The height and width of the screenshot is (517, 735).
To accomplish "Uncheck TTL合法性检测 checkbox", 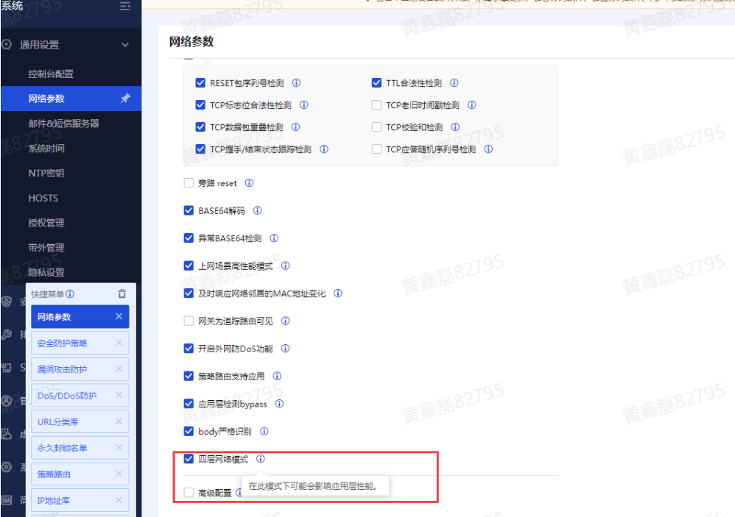I will pyautogui.click(x=376, y=83).
